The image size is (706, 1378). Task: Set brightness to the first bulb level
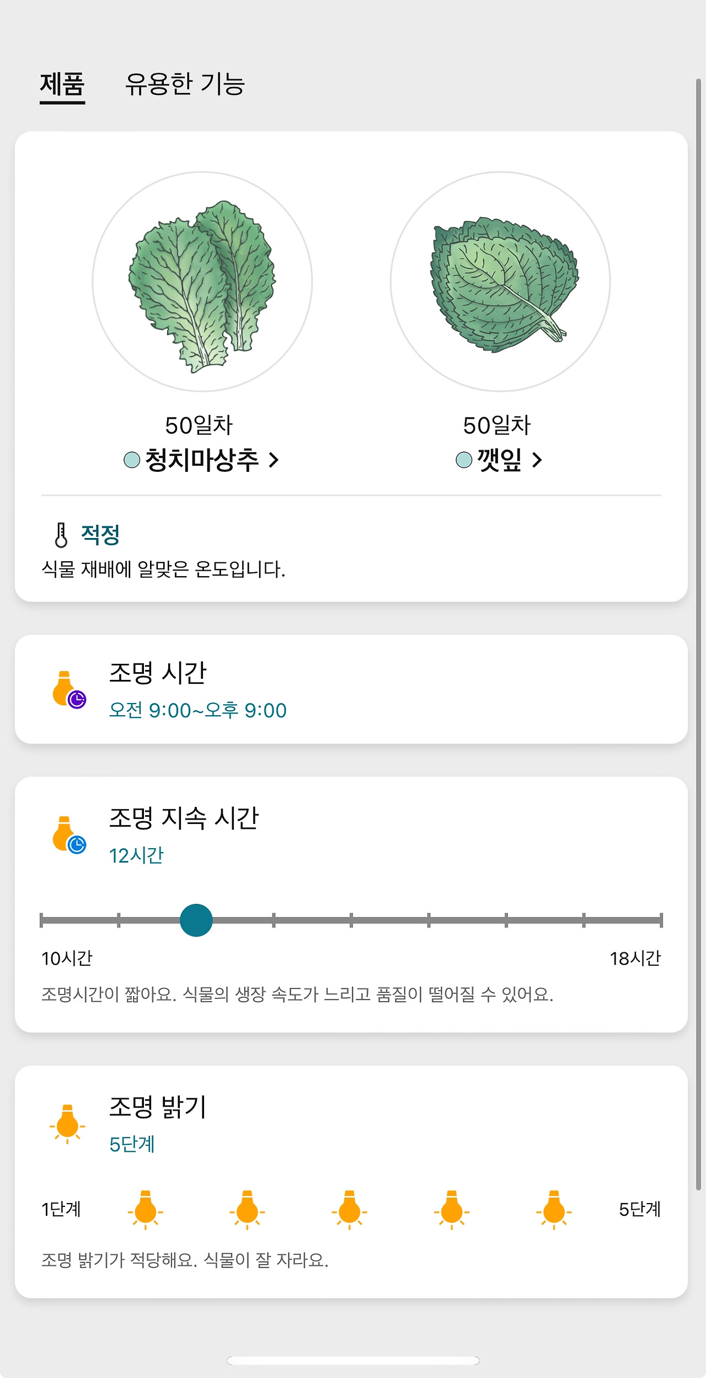point(146,1210)
